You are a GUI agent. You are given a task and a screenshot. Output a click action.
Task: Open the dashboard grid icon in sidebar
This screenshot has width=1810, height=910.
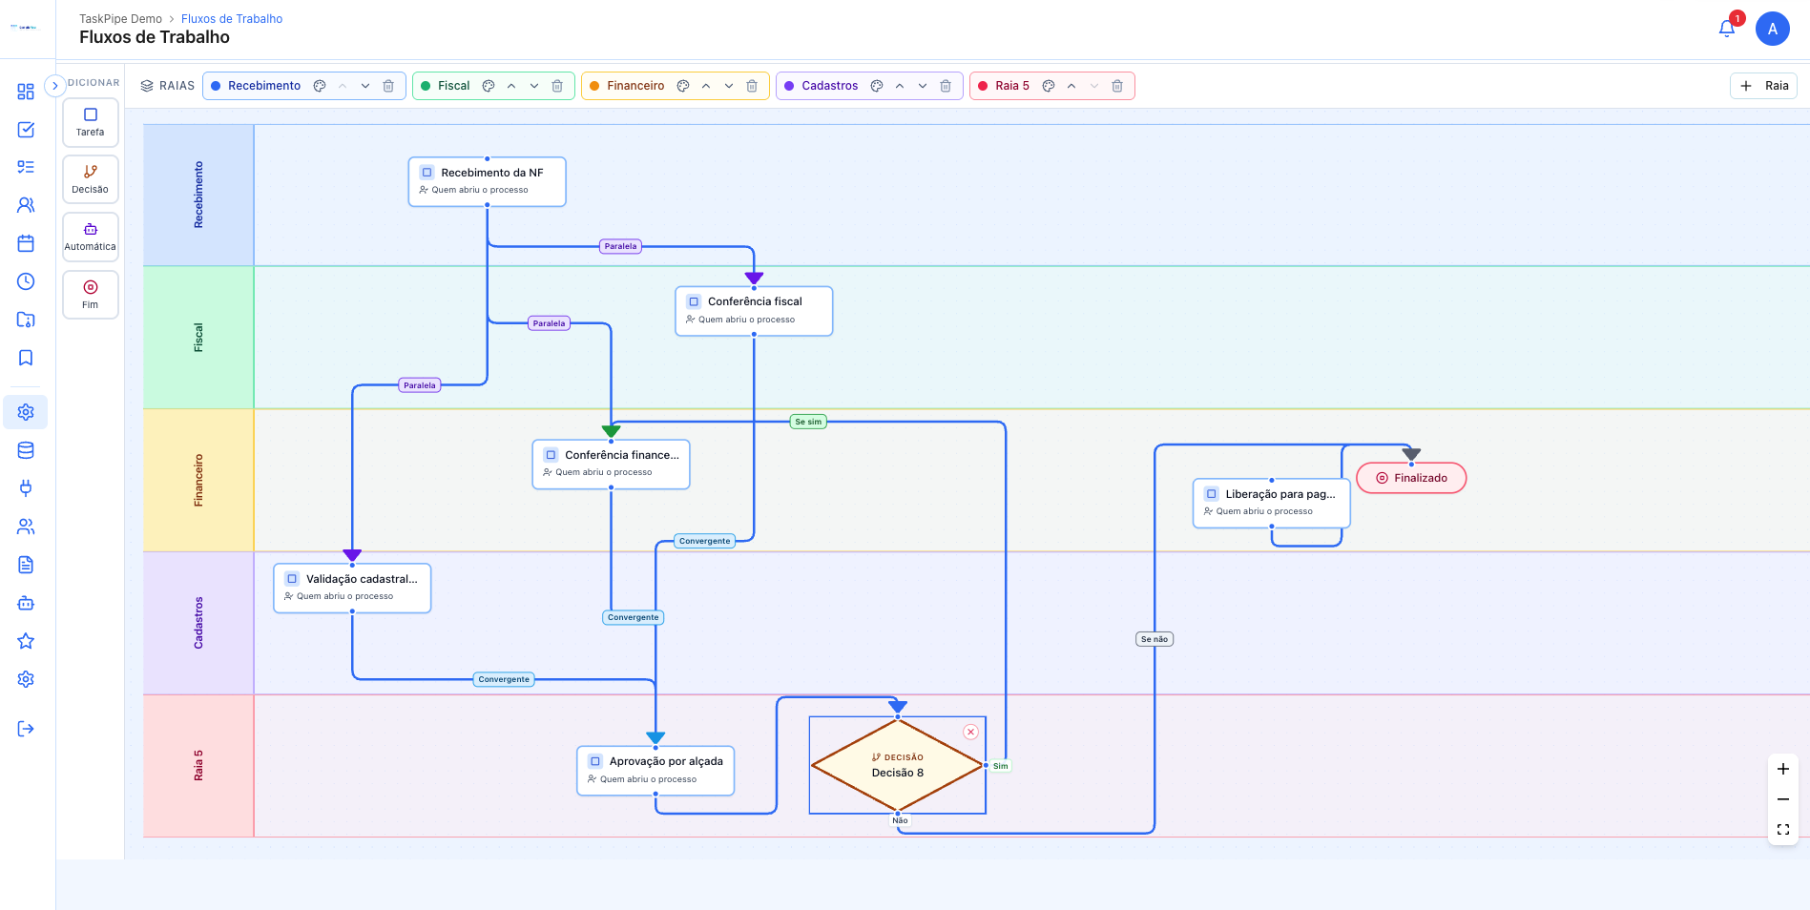tap(26, 92)
